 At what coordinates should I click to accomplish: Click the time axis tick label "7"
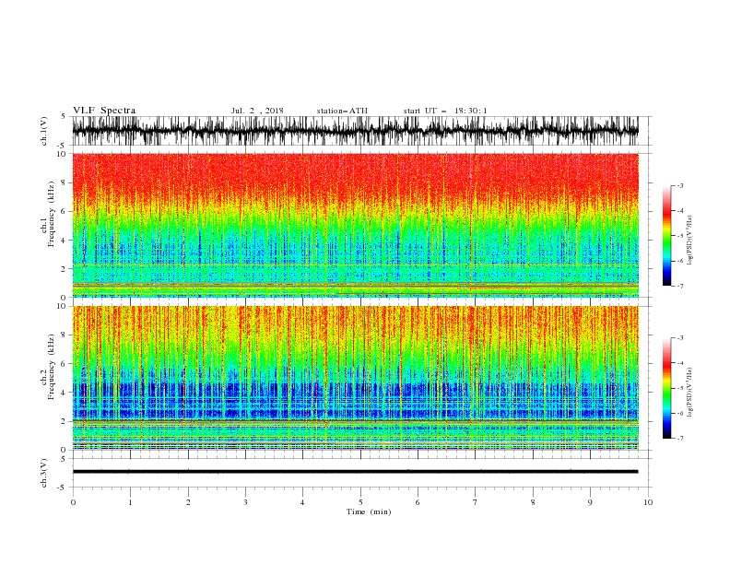pos(476,502)
